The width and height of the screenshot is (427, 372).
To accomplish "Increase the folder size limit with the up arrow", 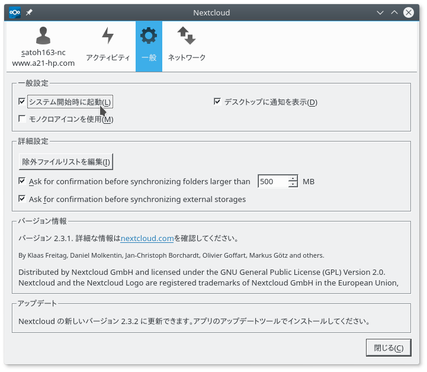I will [293, 178].
